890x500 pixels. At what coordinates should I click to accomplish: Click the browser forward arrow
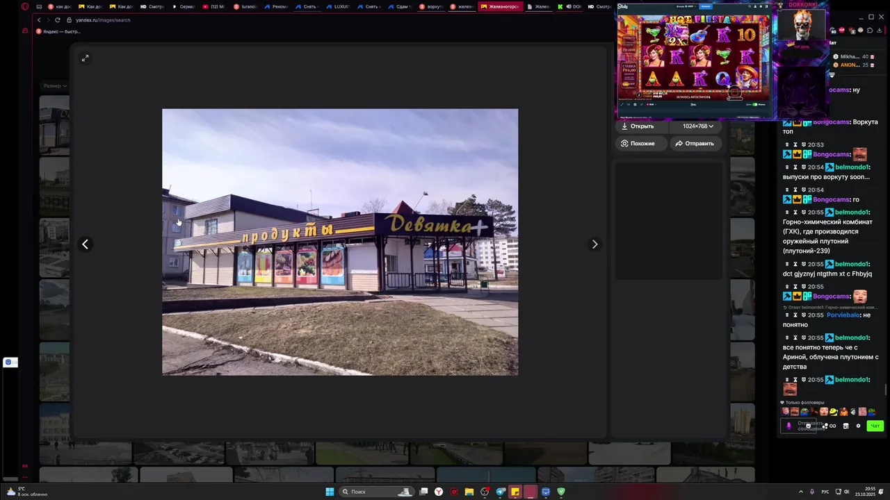coord(47,20)
